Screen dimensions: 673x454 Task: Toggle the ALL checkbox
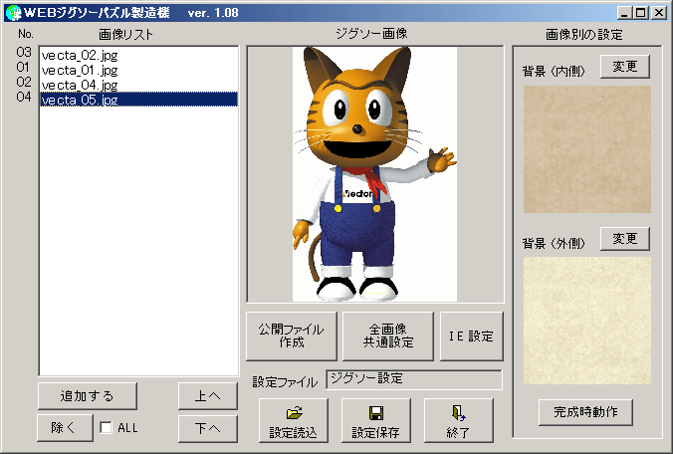pyautogui.click(x=106, y=428)
